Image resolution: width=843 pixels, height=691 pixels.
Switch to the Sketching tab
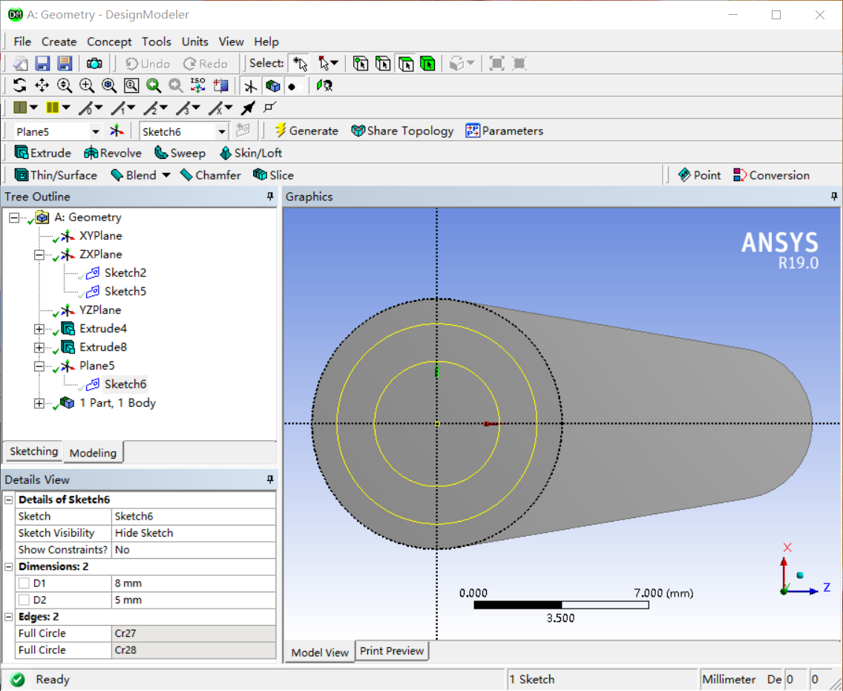[x=33, y=451]
